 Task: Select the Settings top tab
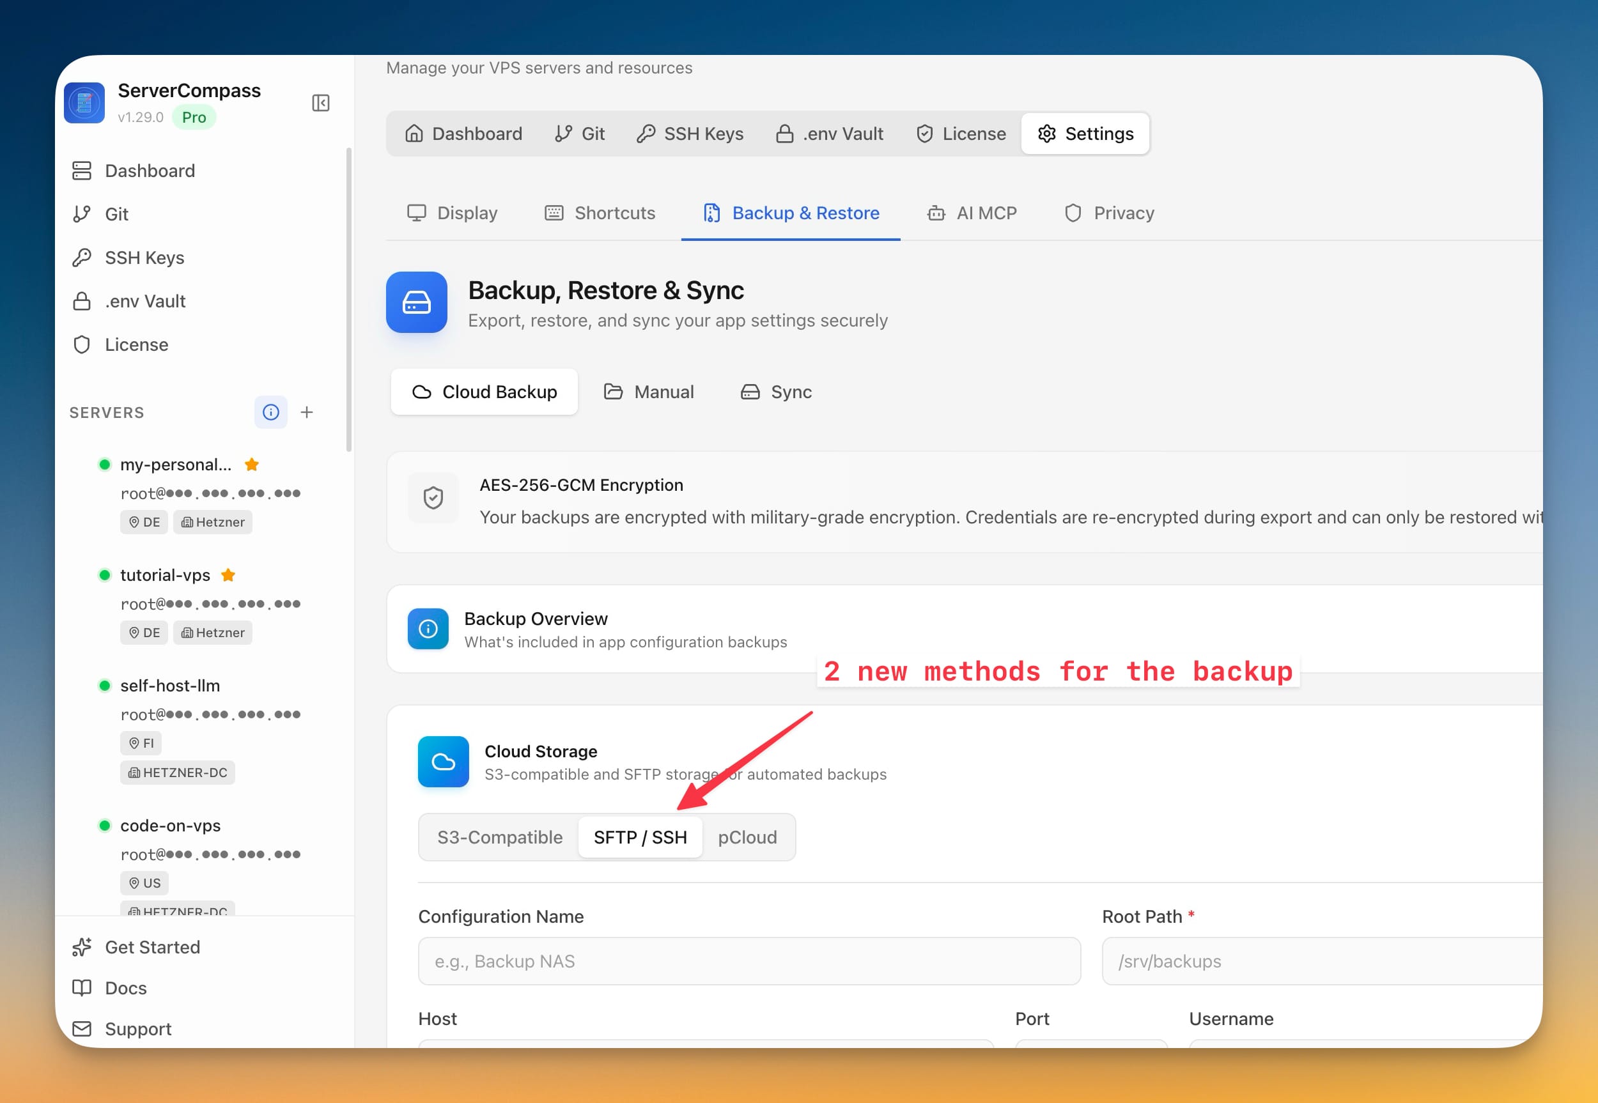click(1085, 134)
